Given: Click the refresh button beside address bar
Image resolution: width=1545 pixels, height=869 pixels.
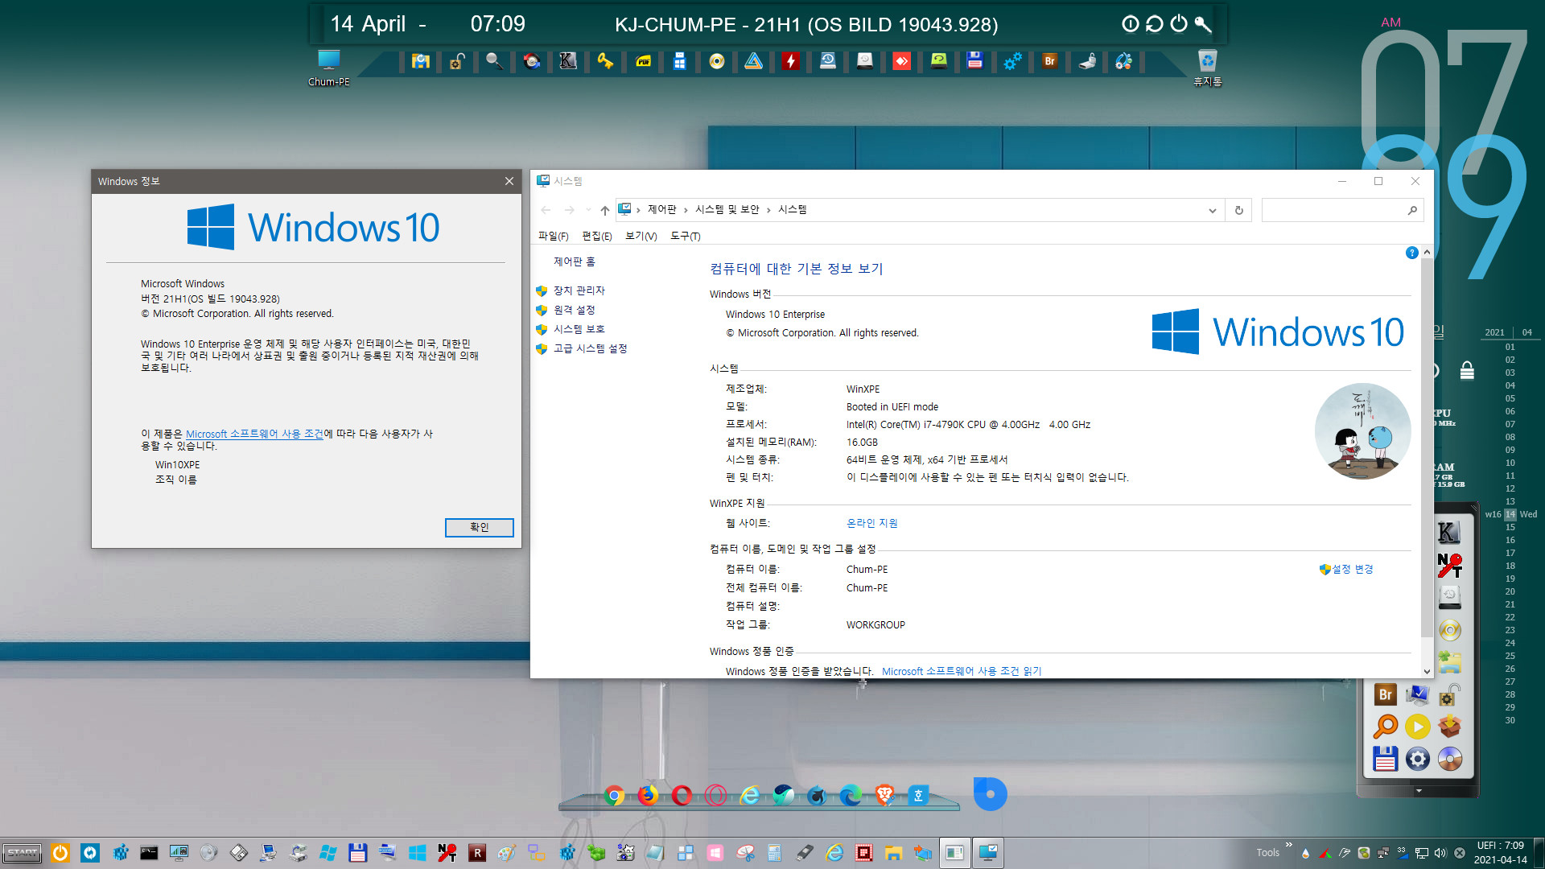Looking at the screenshot, I should (1238, 211).
